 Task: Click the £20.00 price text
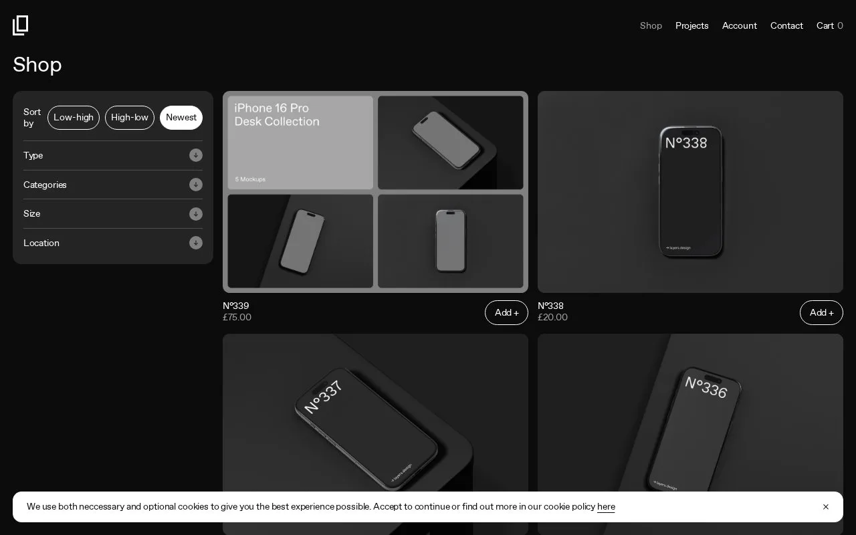(552, 318)
